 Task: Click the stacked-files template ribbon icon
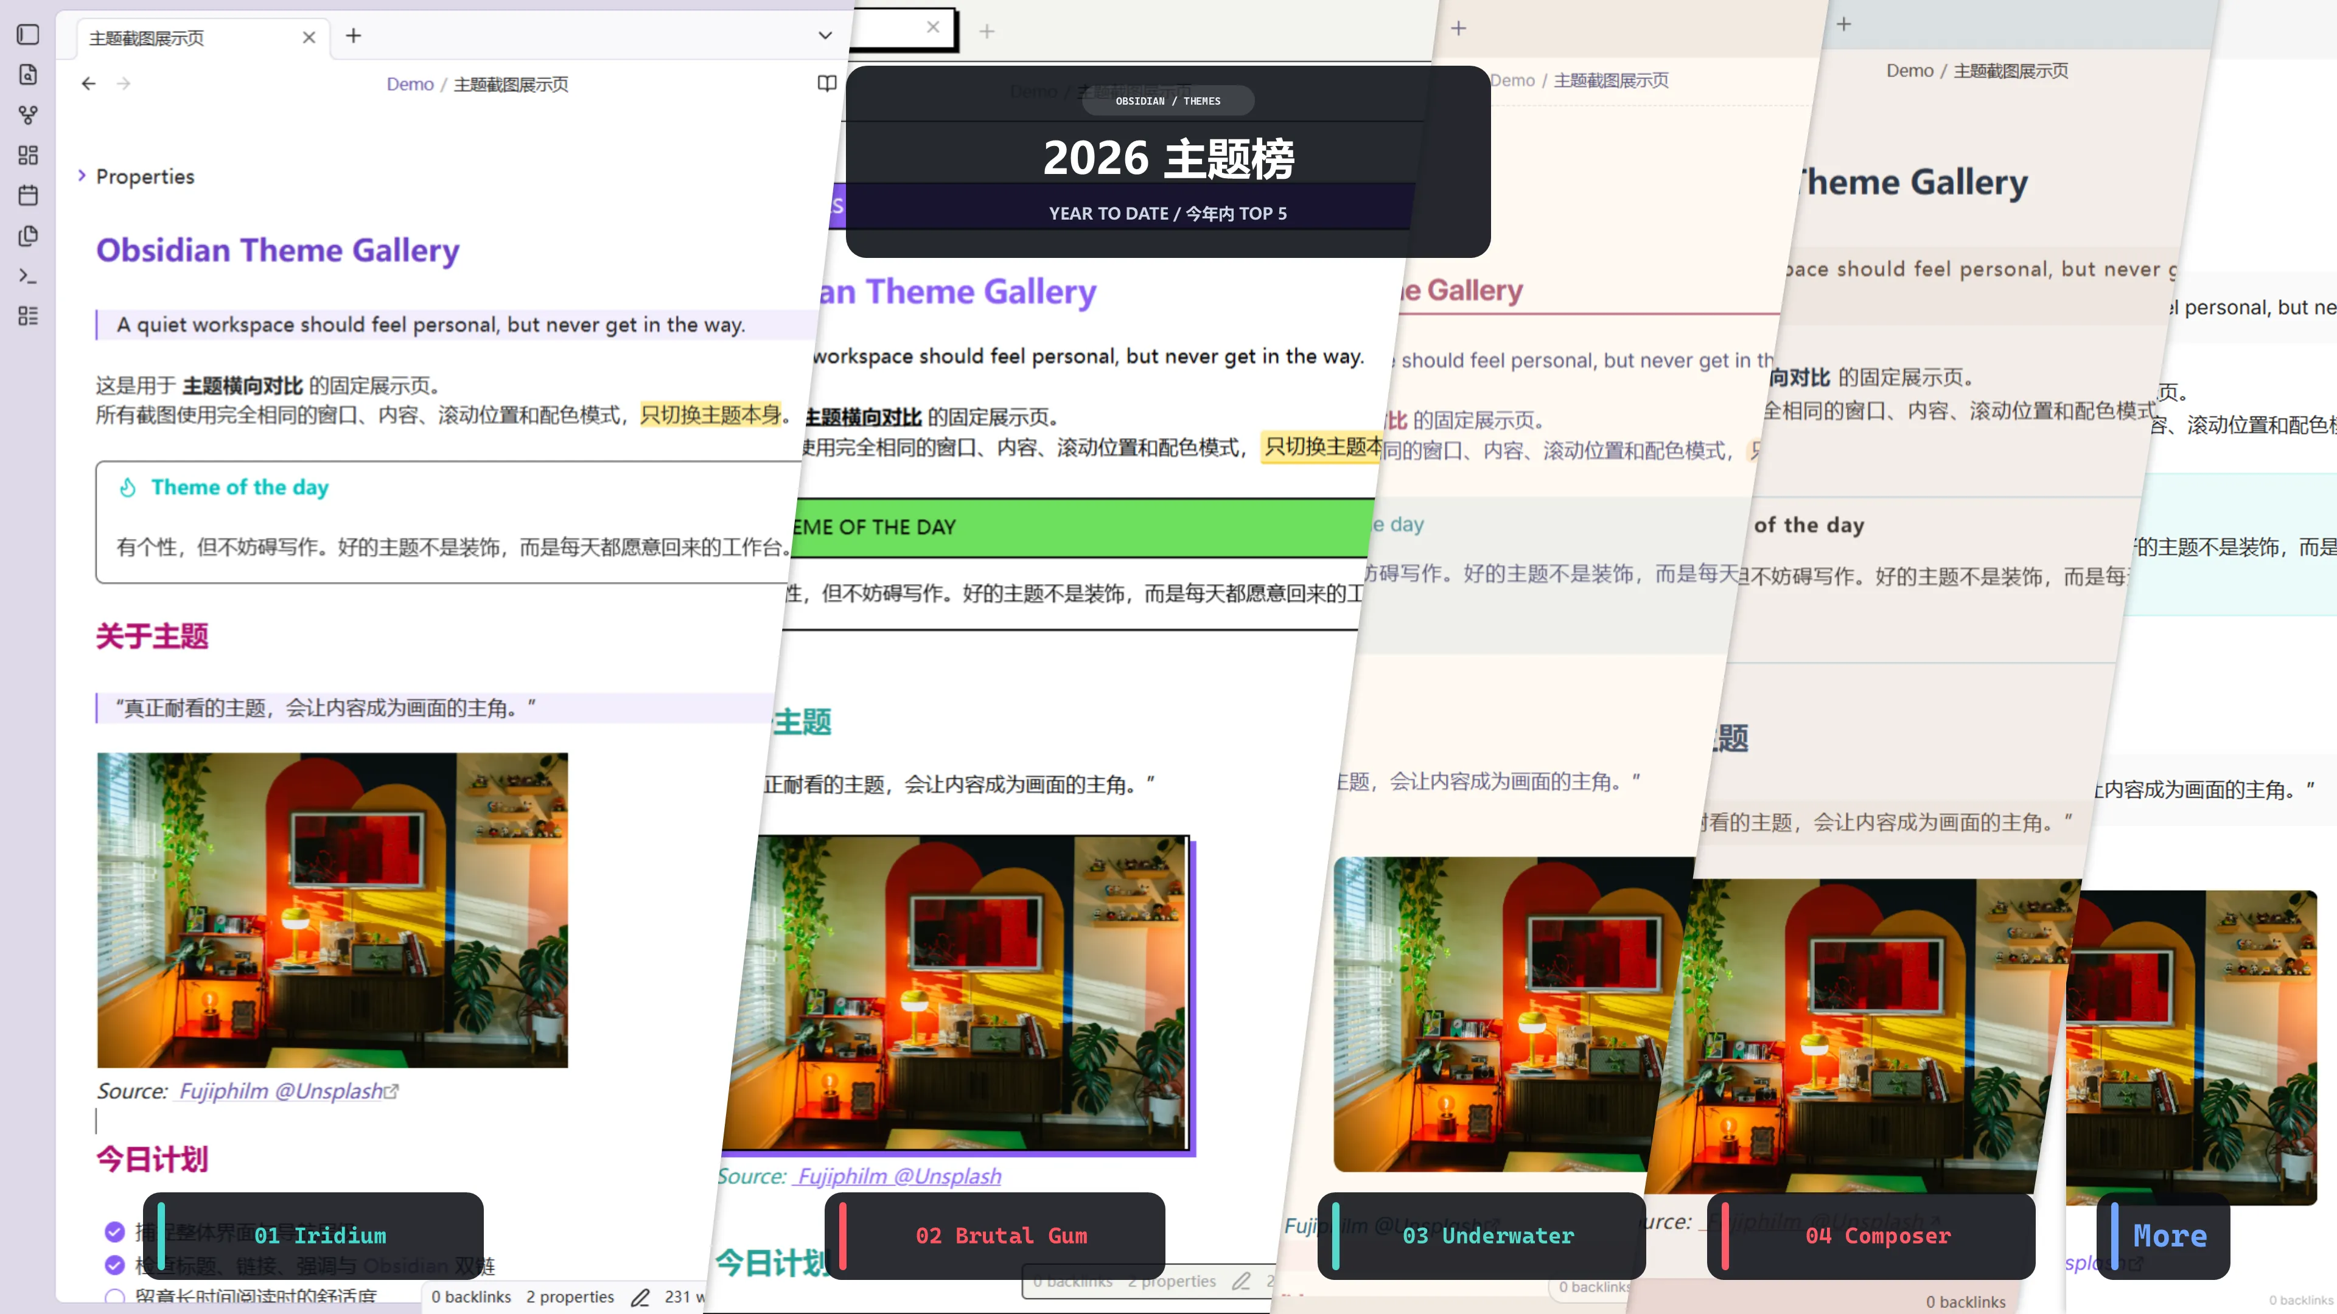tap(28, 236)
